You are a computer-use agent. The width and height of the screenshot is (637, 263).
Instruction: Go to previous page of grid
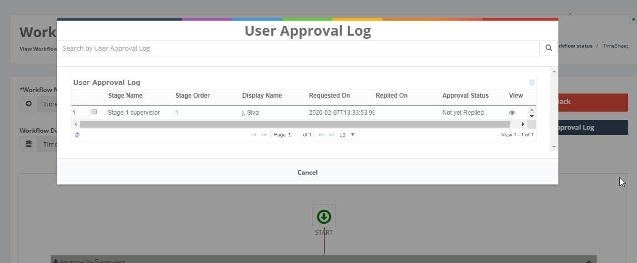[264, 135]
